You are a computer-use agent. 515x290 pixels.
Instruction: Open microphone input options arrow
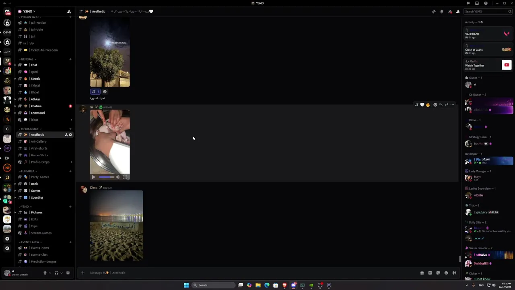tap(50, 273)
